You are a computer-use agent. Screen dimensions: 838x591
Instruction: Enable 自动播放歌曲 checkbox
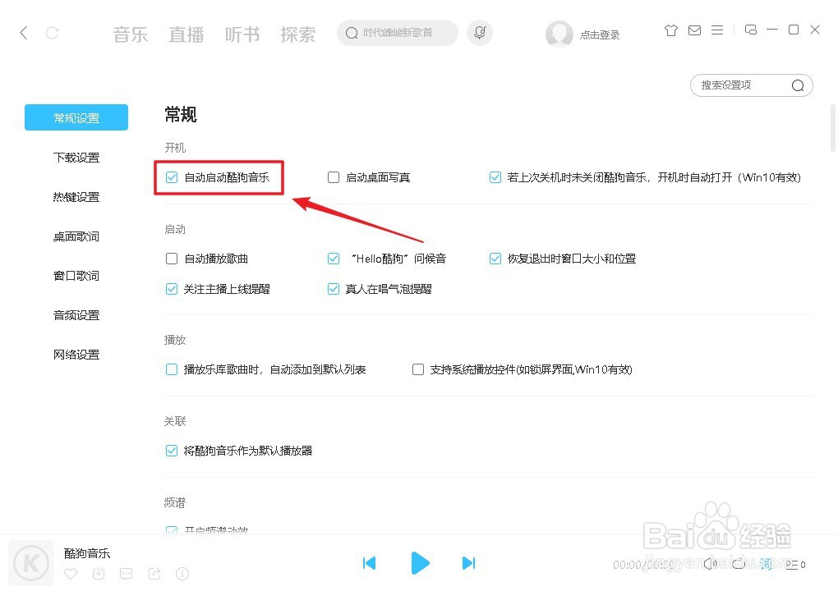172,259
